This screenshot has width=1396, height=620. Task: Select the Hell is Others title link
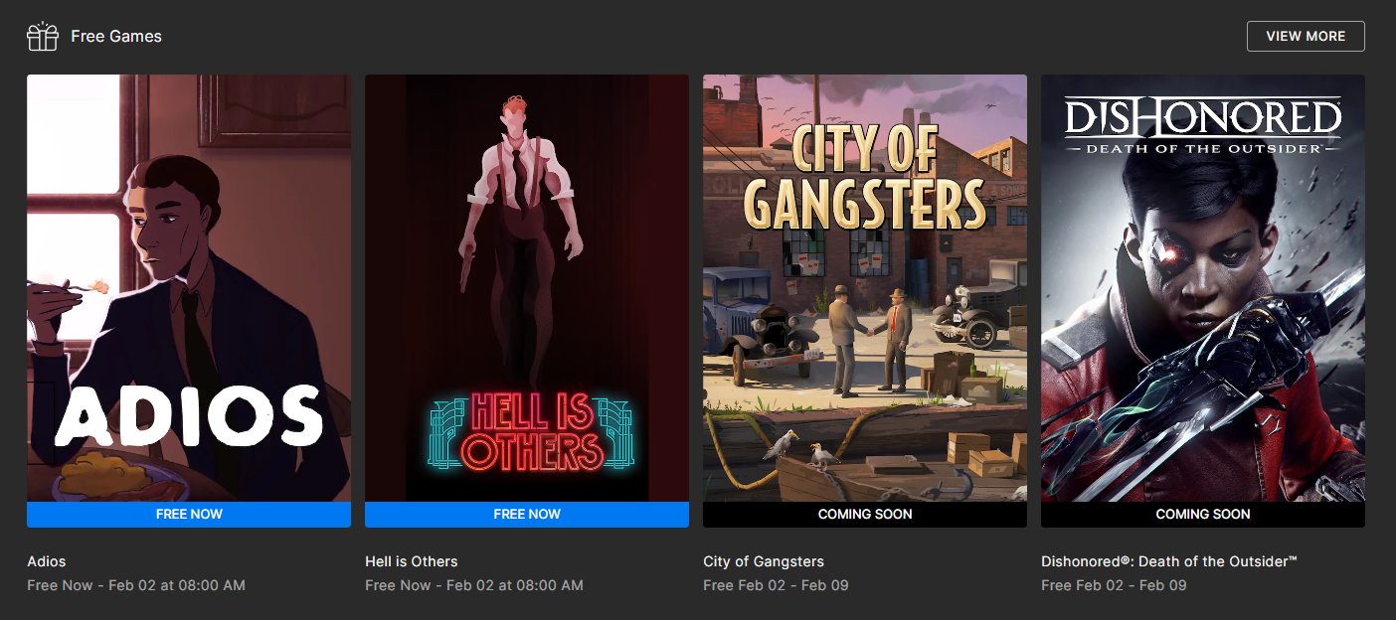[412, 561]
